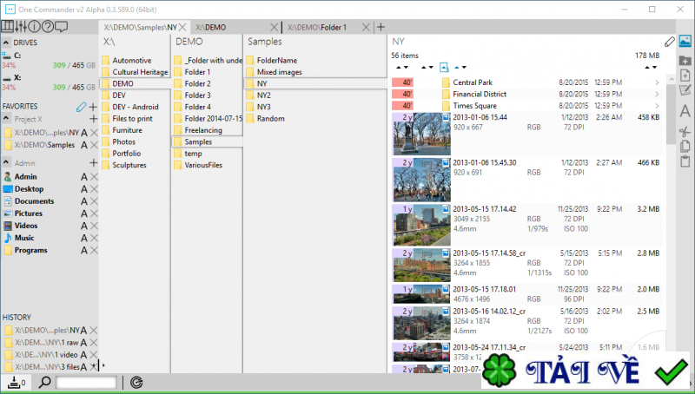Open the X: drive

pos(49,82)
